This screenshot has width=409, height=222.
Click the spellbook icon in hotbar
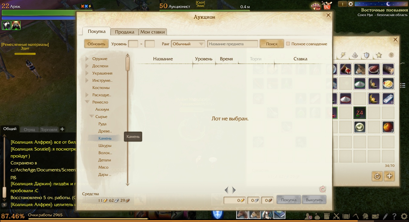(279, 214)
